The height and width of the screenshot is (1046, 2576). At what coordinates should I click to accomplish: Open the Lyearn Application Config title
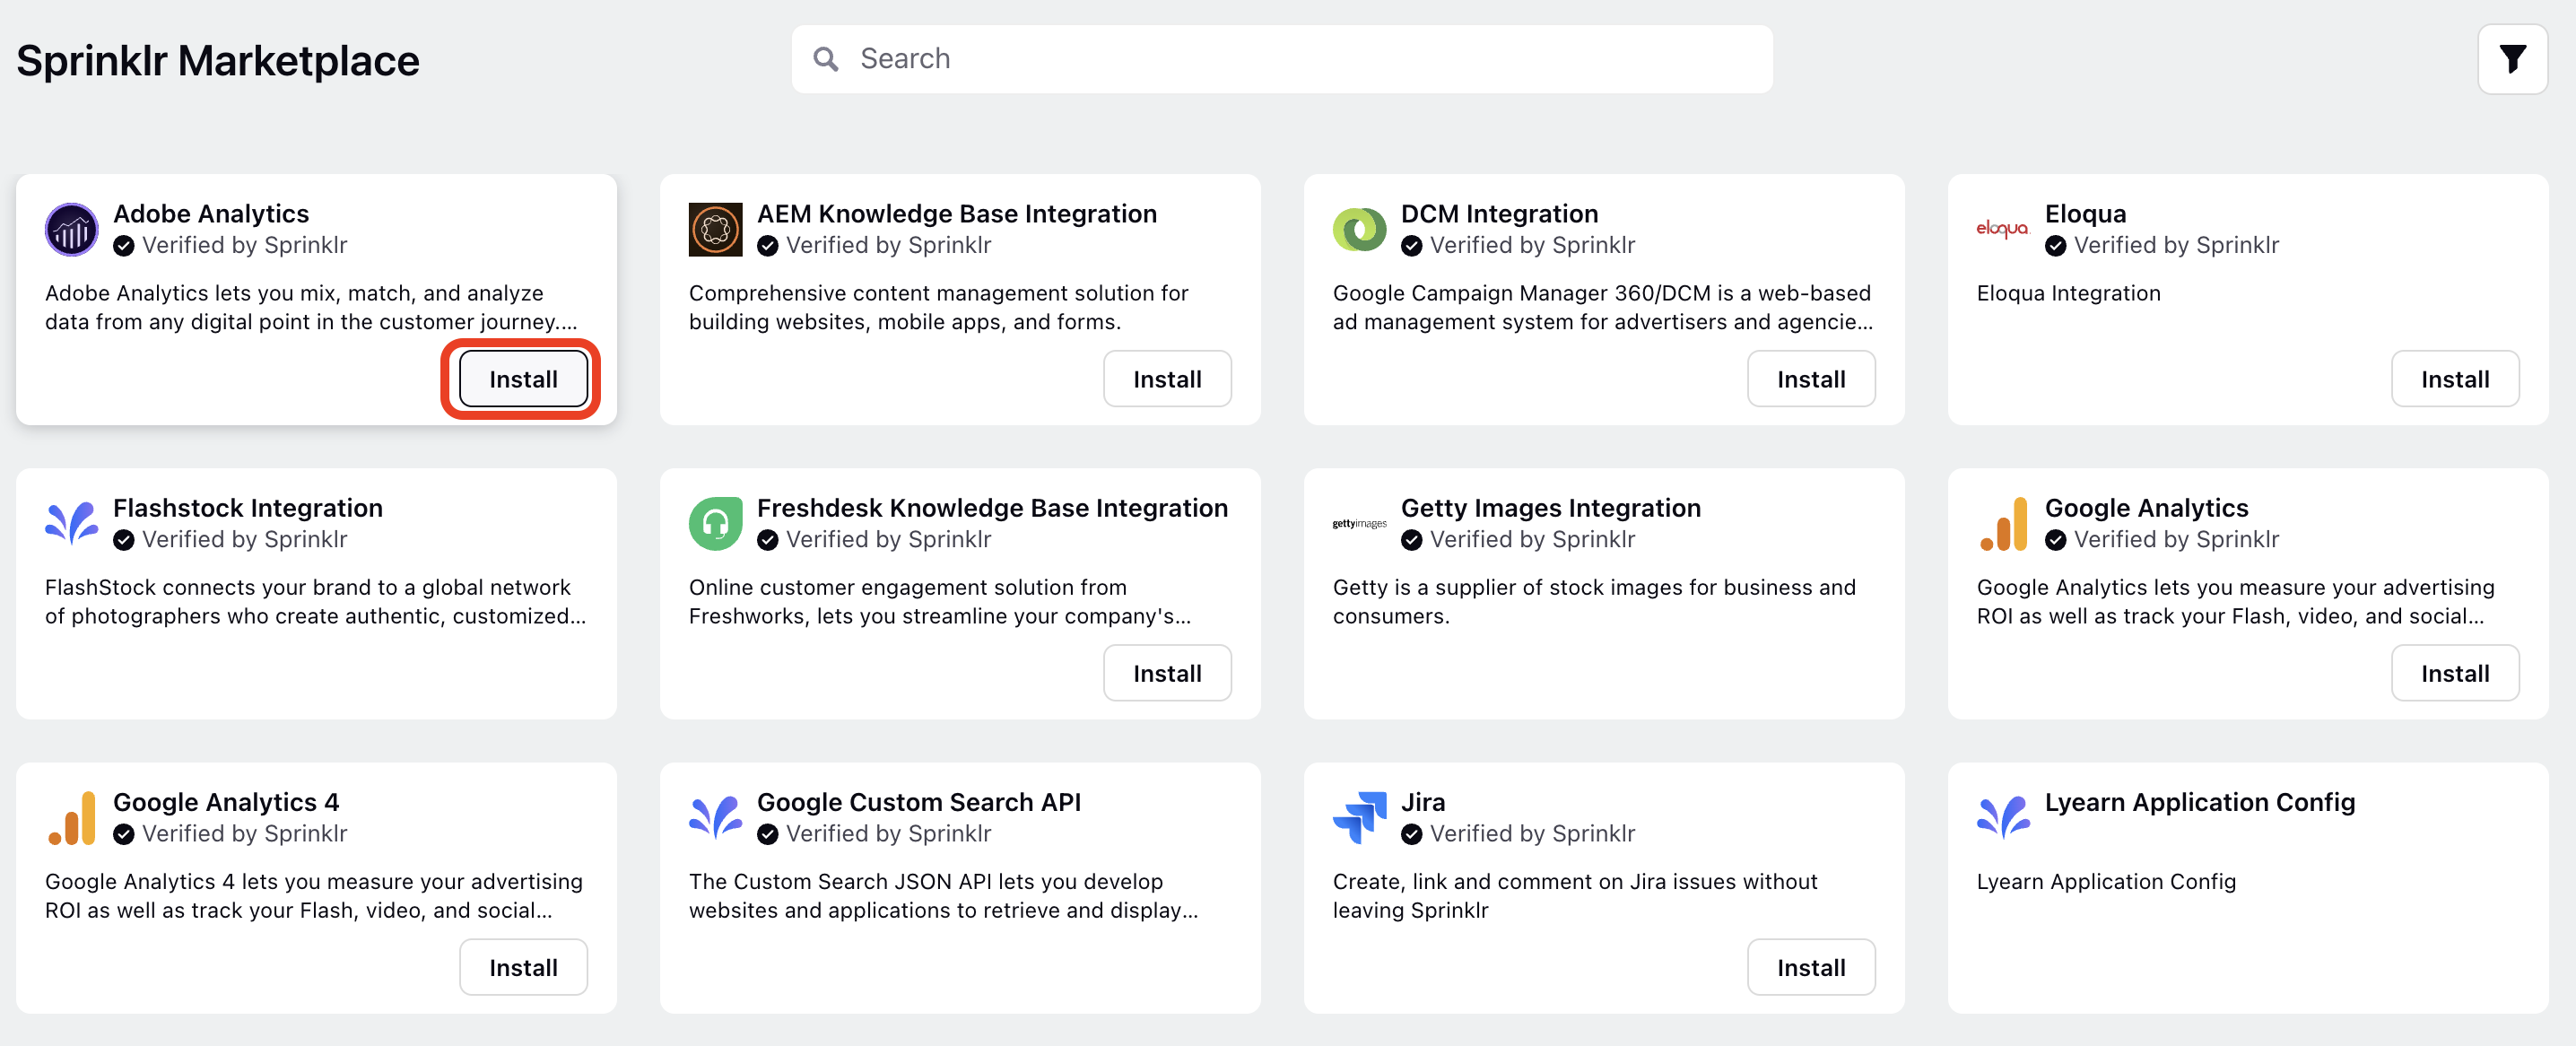point(2200,802)
